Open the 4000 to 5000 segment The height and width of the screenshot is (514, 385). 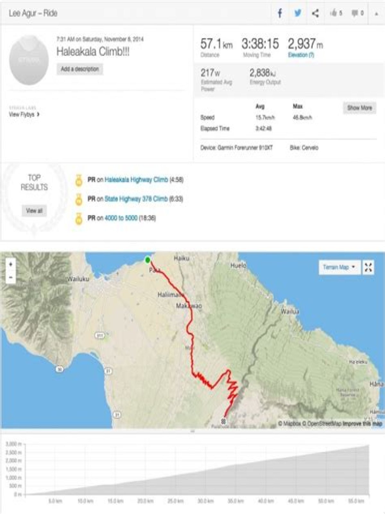[121, 218]
